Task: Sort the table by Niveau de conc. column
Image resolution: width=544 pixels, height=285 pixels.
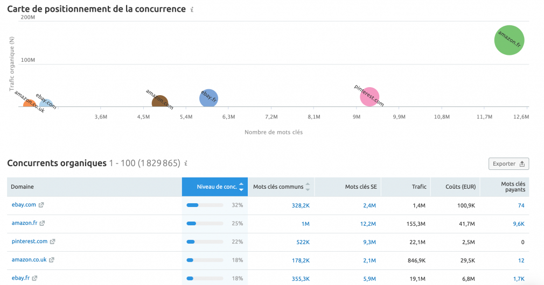Action: click(x=215, y=187)
